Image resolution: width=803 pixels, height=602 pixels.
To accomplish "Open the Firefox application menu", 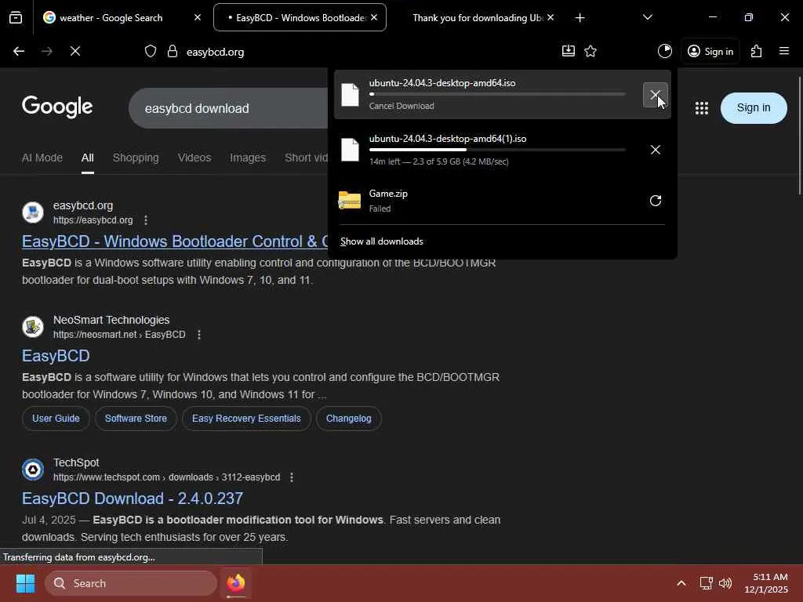I will [x=784, y=51].
